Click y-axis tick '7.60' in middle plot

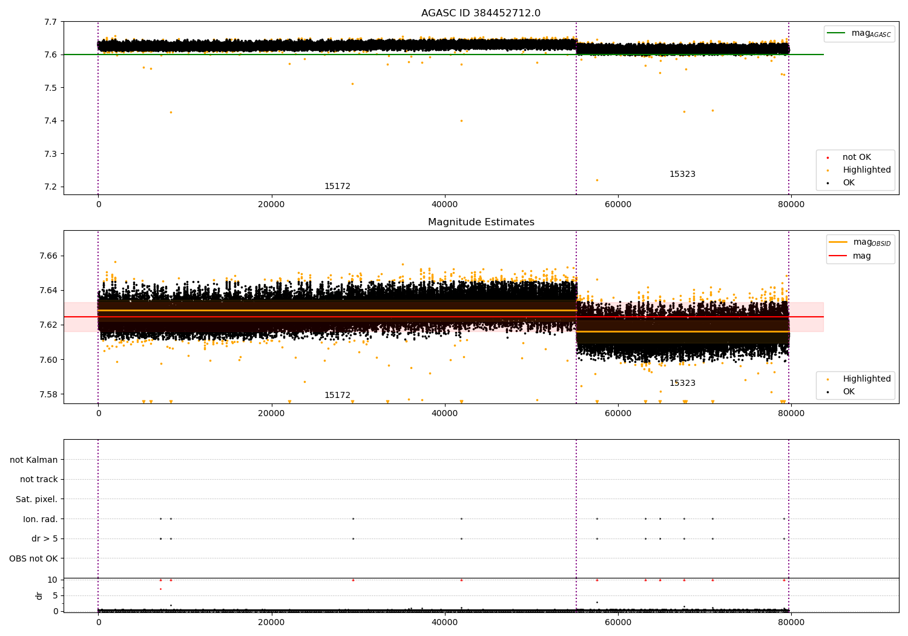pyautogui.click(x=48, y=360)
